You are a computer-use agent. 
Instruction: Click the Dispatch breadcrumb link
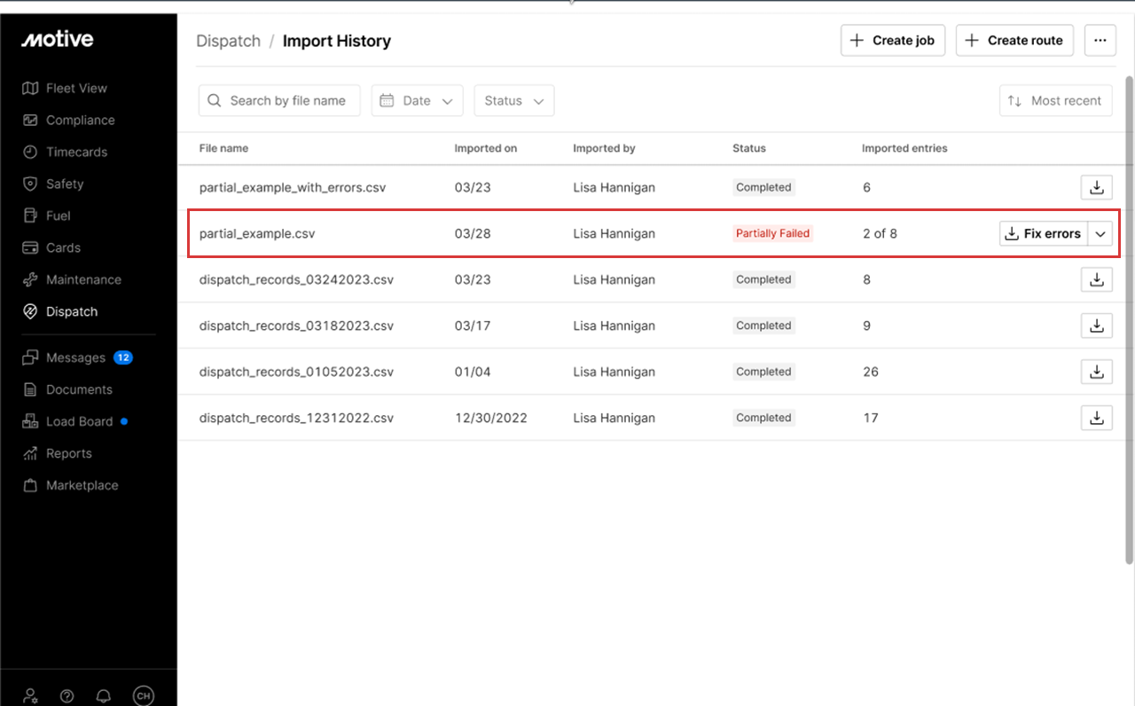[228, 41]
